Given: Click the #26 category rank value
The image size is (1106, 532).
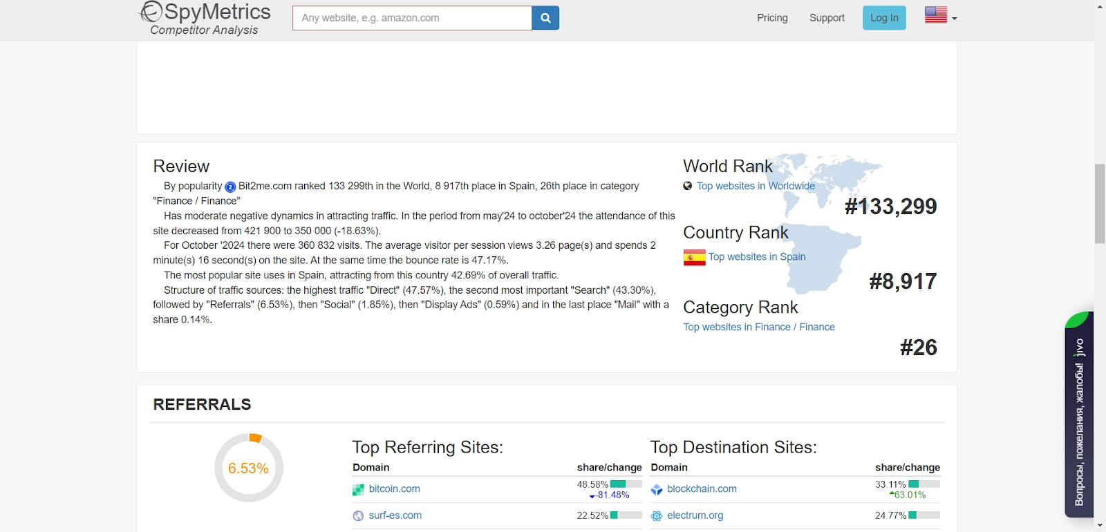Looking at the screenshot, I should (x=919, y=348).
